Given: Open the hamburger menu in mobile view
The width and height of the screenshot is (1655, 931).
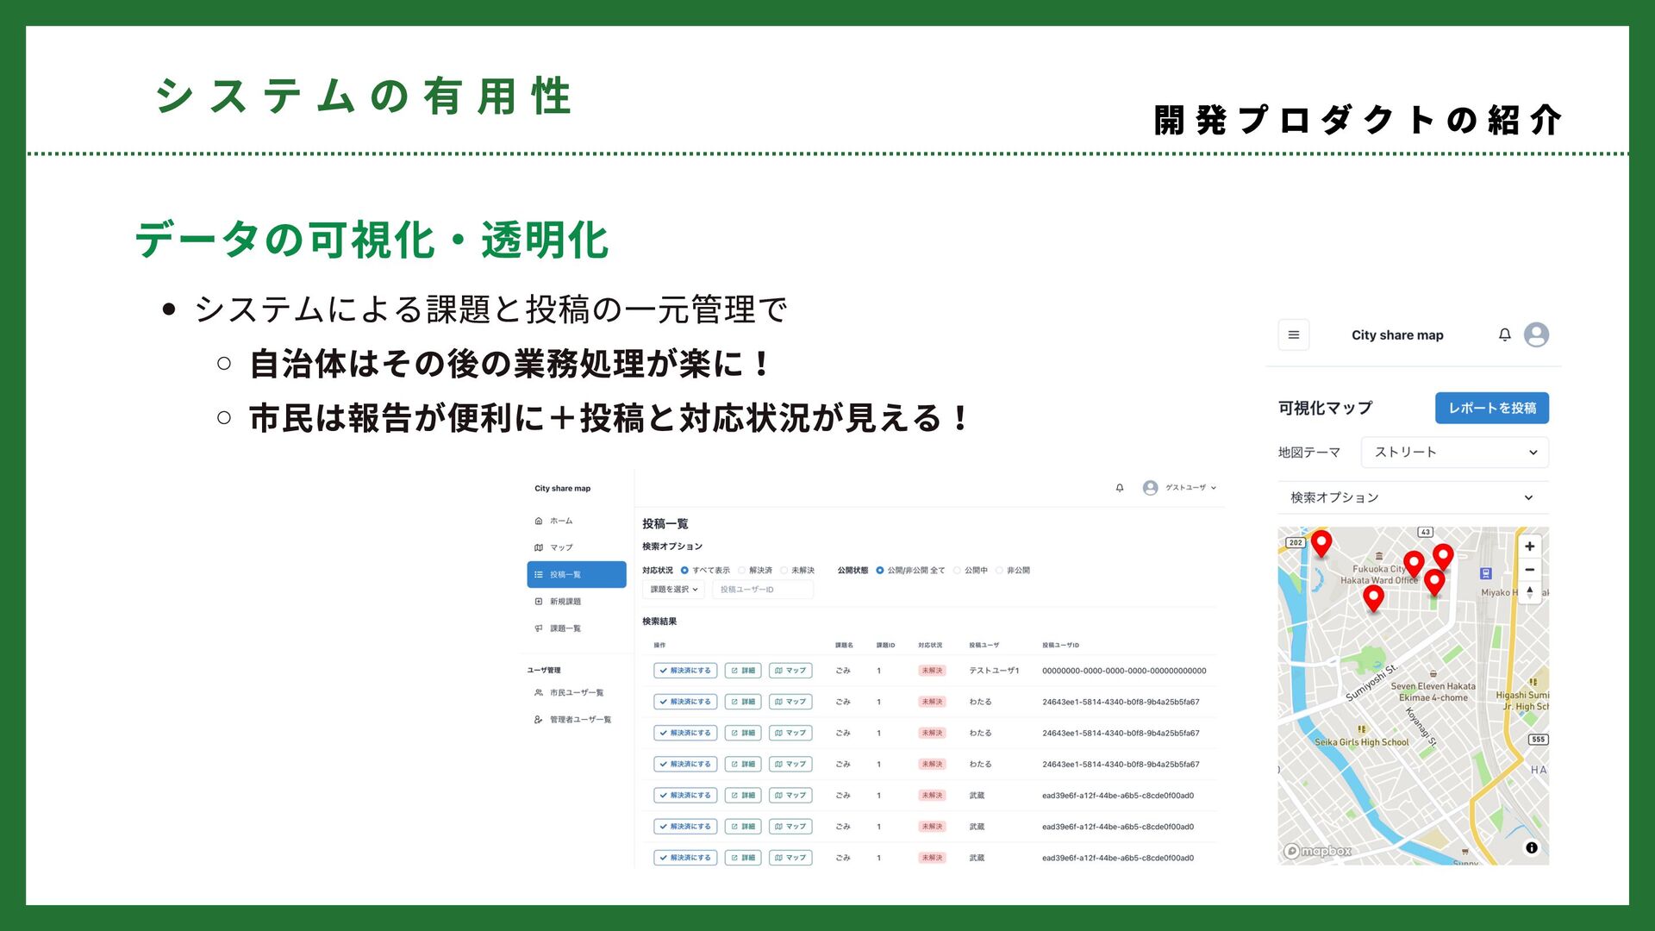Looking at the screenshot, I should pyautogui.click(x=1293, y=335).
